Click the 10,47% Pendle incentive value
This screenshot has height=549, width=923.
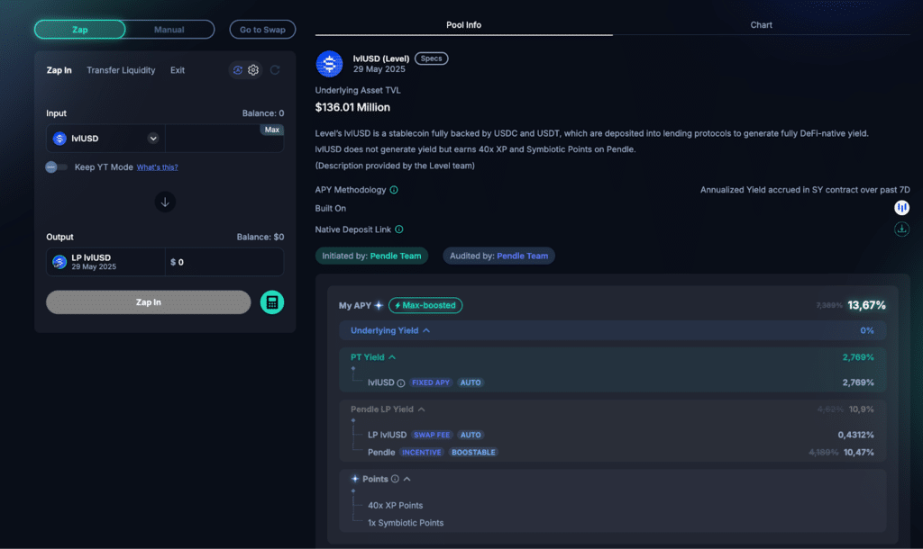(x=859, y=453)
